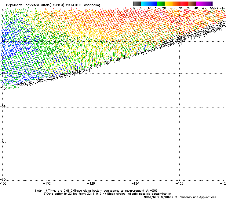Click the cyan 5-10 knots legend segment
This screenshot has width=226, height=199.
(145, 4)
